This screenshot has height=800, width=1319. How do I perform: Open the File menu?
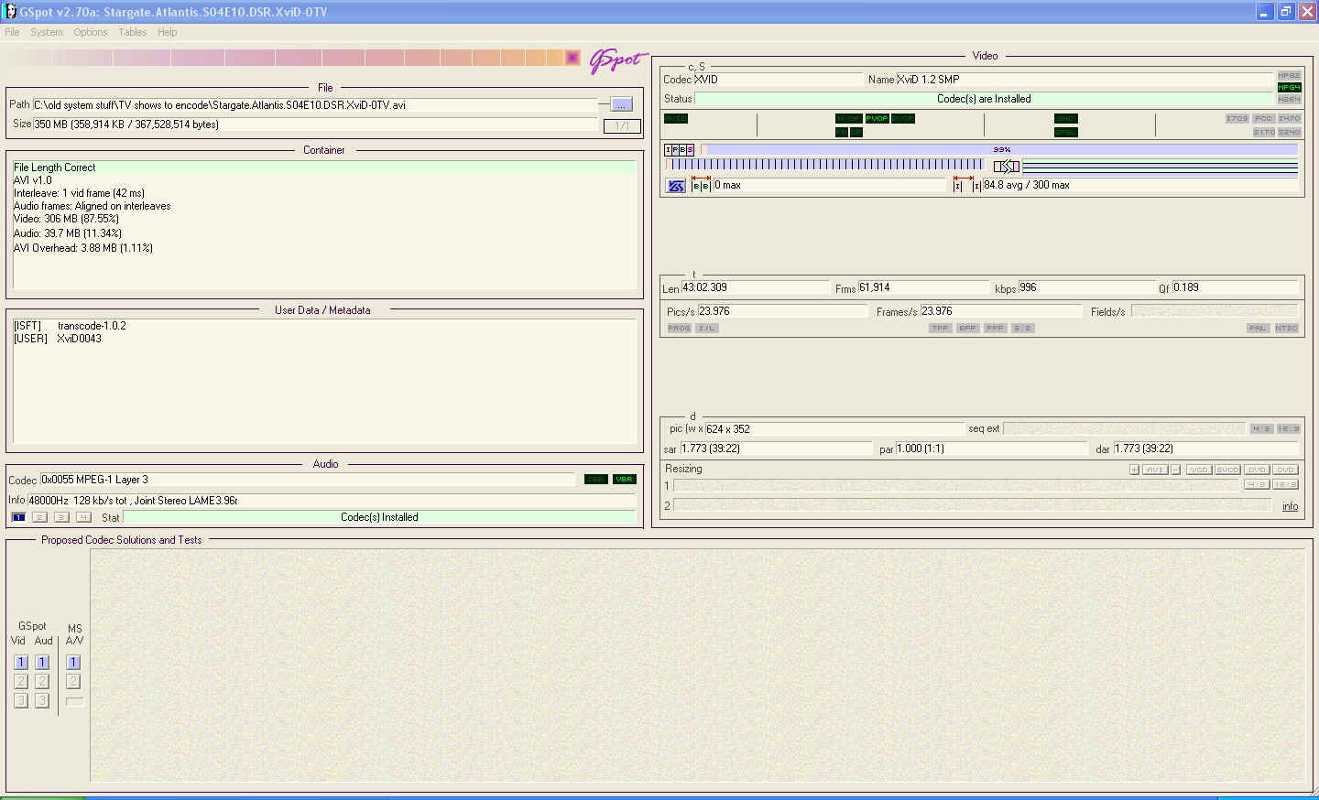[x=12, y=32]
